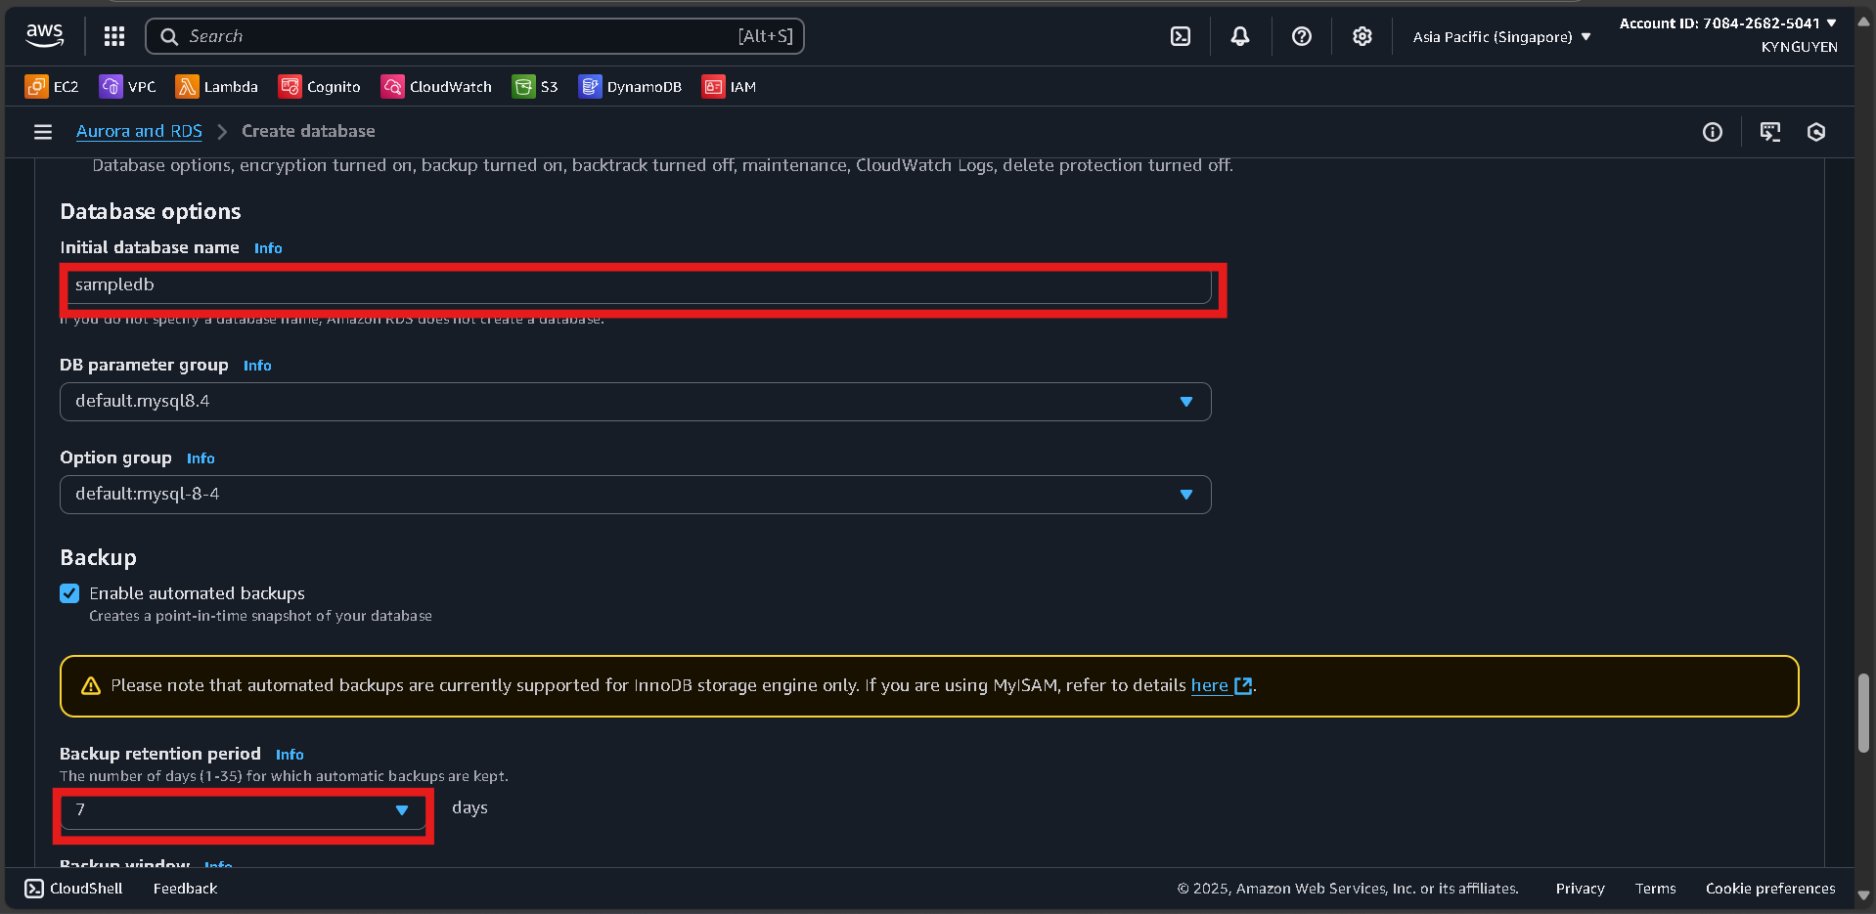Follow the MyISAM details here link
The width and height of the screenshot is (1876, 914).
(1210, 685)
